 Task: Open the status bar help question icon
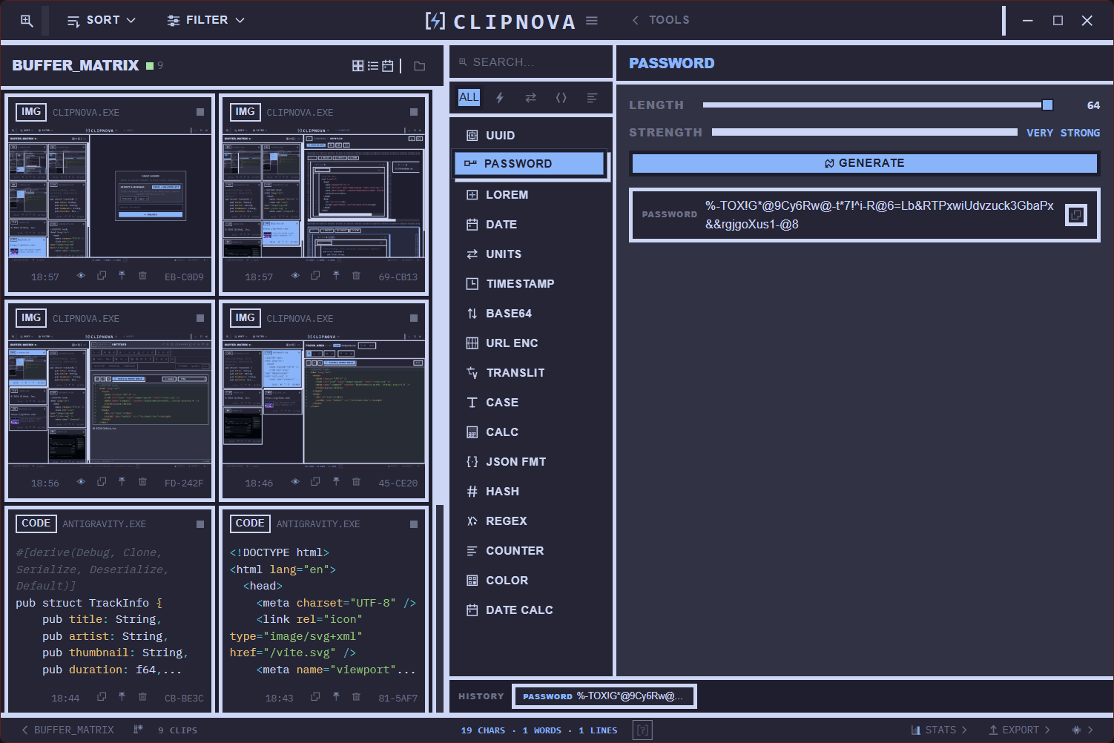pyautogui.click(x=643, y=730)
